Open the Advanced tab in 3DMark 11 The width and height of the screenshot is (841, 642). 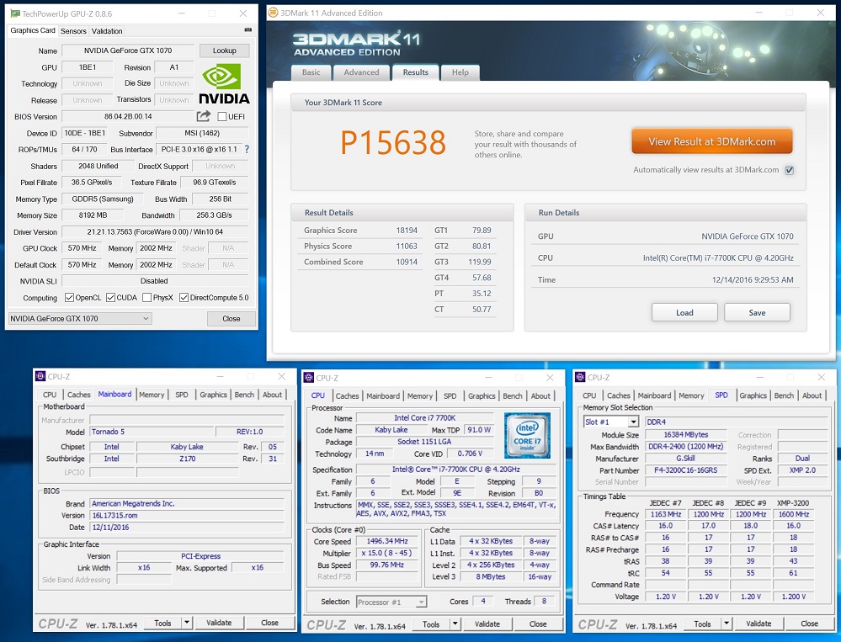point(361,72)
